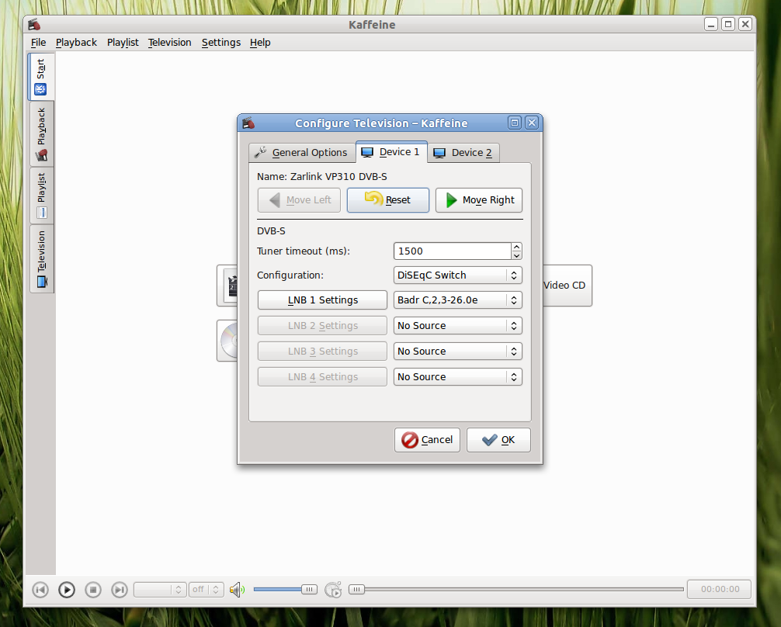Viewport: 781px width, 627px height.
Task: Switch to the Television sidebar tab
Action: click(x=42, y=258)
